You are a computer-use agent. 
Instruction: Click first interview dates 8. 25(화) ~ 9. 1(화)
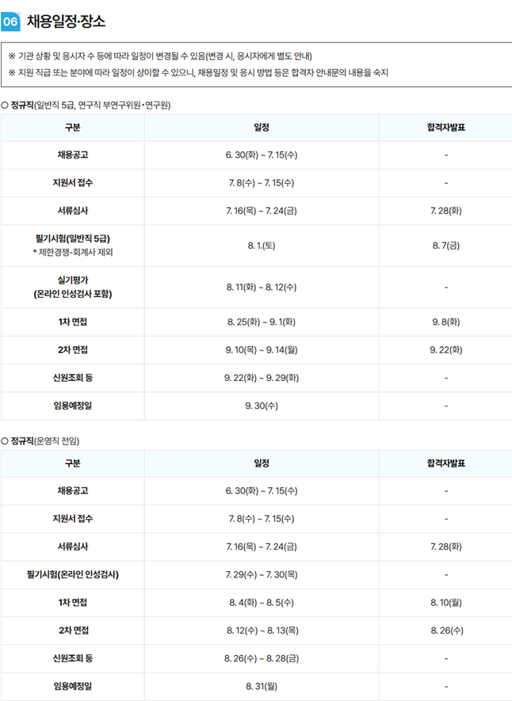pyautogui.click(x=262, y=322)
